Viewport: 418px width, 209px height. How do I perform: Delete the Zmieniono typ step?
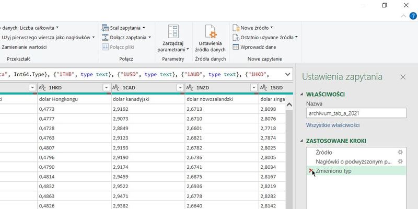coord(311,171)
